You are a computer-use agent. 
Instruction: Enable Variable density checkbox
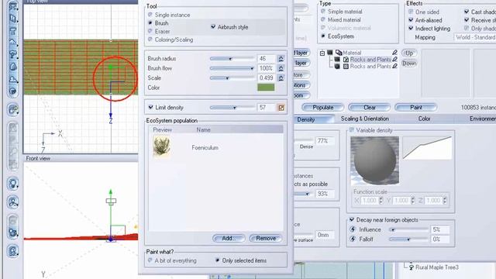coord(352,130)
